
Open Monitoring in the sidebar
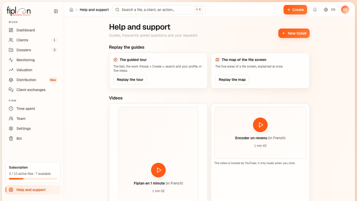click(33, 60)
